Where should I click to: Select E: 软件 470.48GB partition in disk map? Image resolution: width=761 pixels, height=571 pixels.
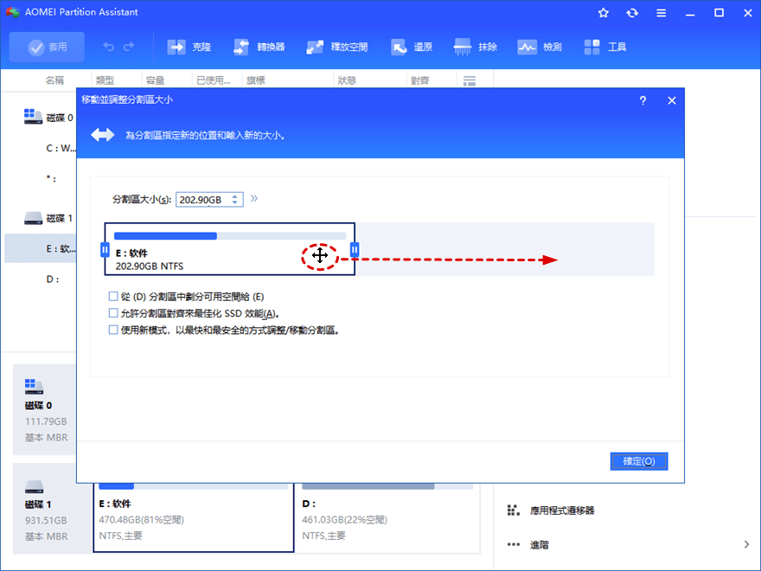(x=194, y=517)
